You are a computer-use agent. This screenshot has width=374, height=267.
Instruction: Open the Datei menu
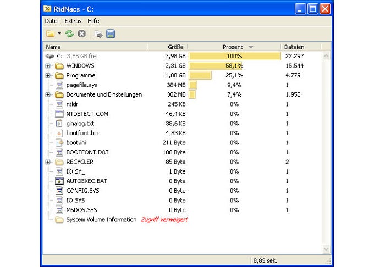coord(52,21)
